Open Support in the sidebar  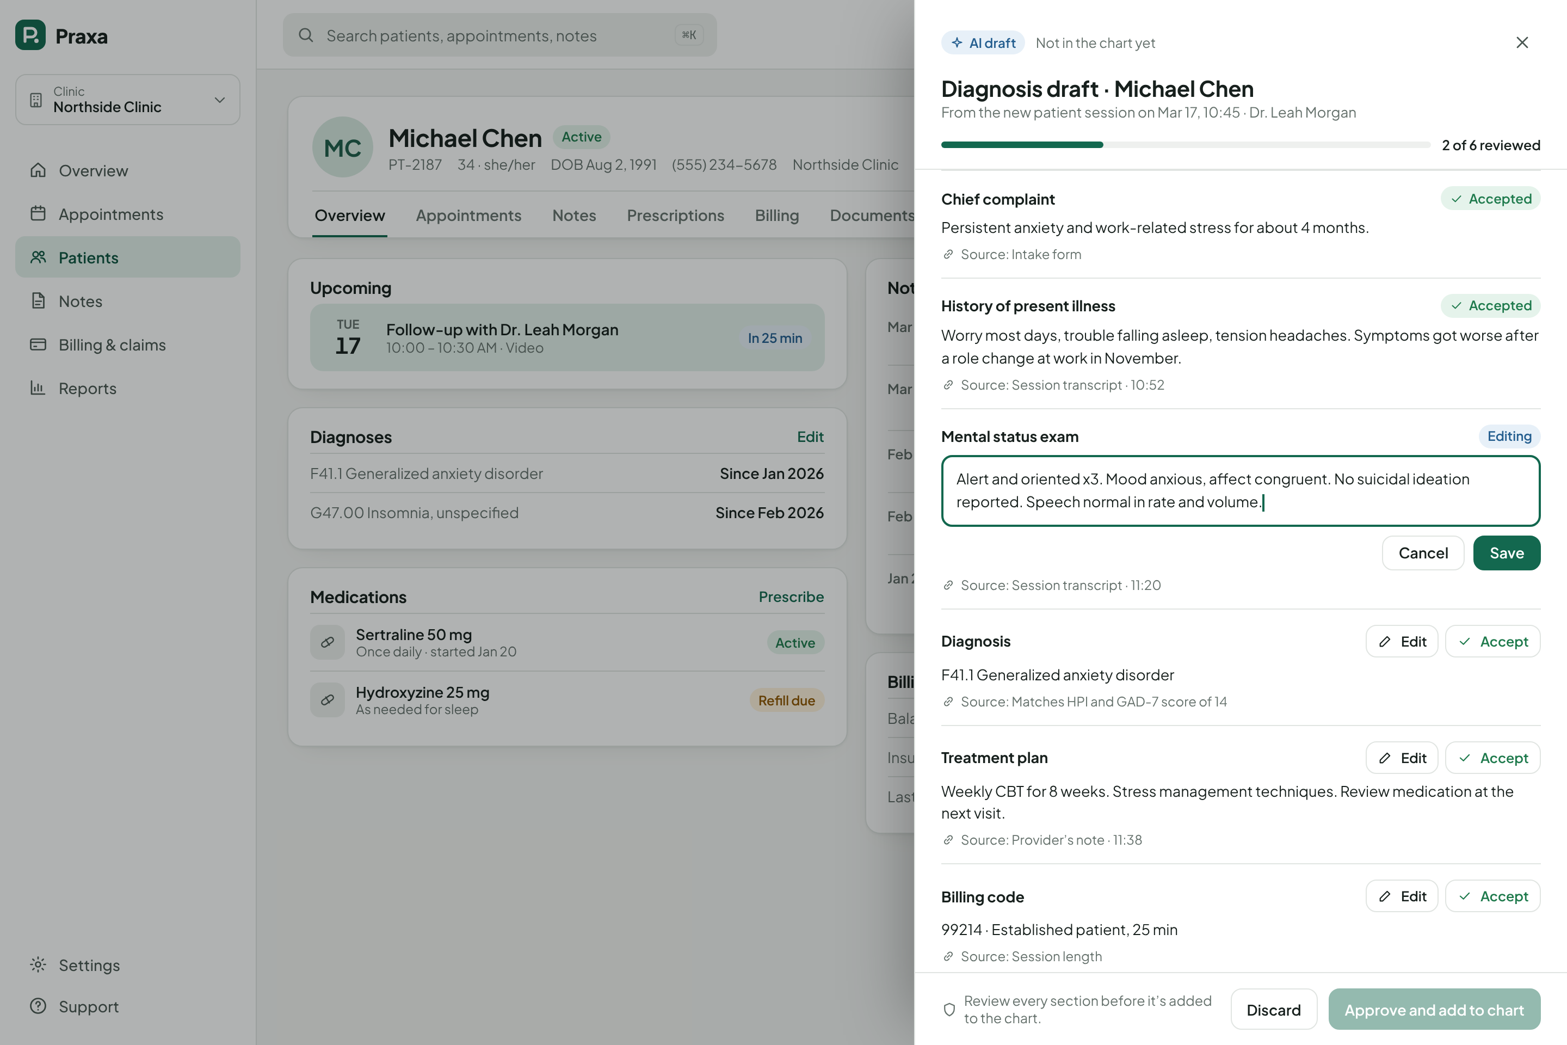click(x=127, y=1006)
